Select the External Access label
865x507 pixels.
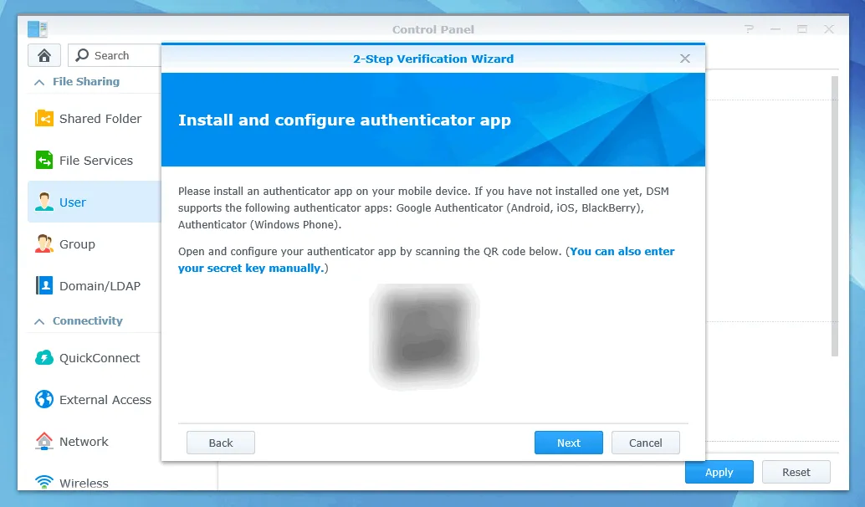(x=105, y=399)
